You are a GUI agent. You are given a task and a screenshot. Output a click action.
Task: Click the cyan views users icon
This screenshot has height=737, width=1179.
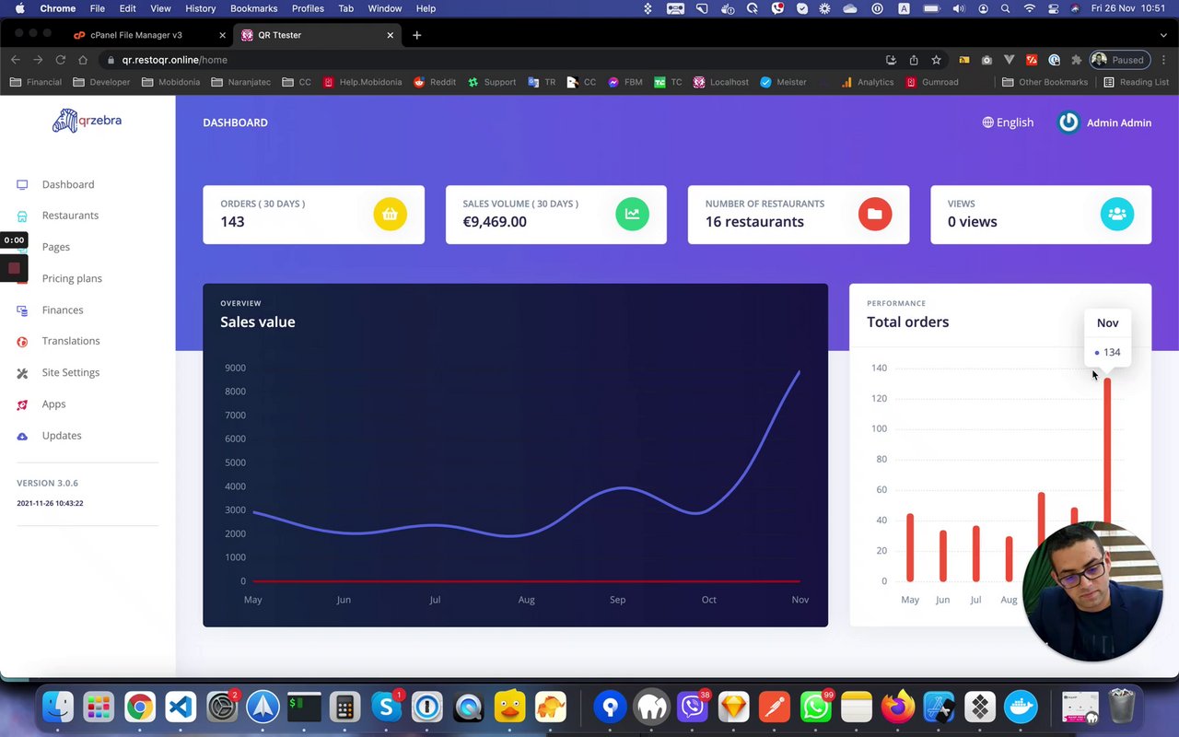click(x=1117, y=214)
